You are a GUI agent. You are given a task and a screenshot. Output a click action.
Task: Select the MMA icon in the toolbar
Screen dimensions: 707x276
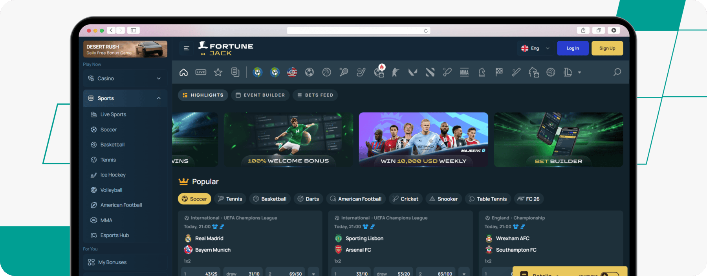464,72
